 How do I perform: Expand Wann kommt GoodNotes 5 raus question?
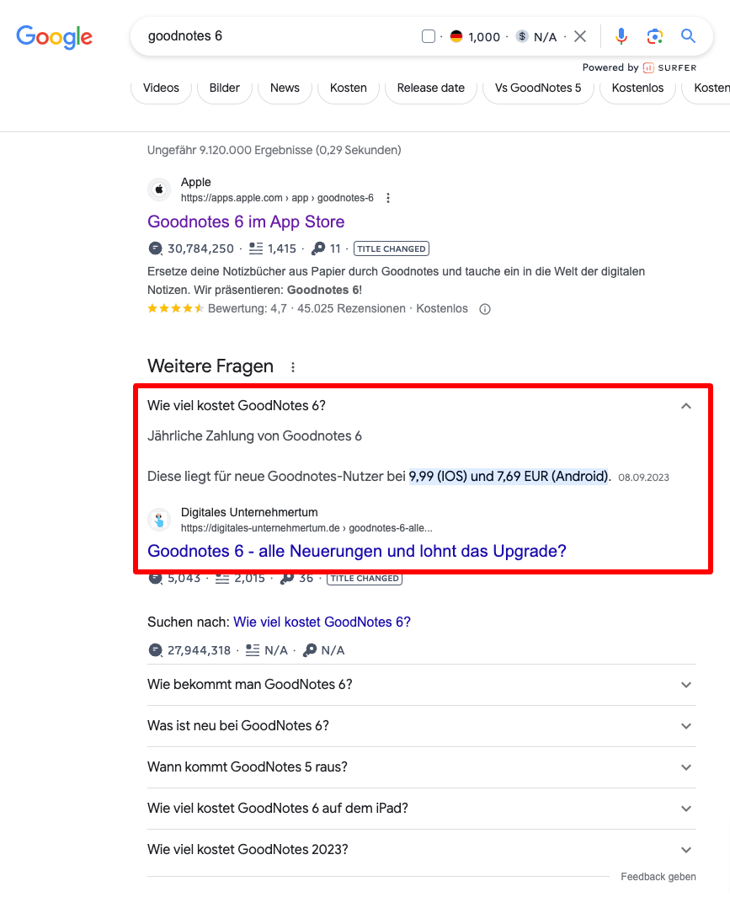coord(422,766)
